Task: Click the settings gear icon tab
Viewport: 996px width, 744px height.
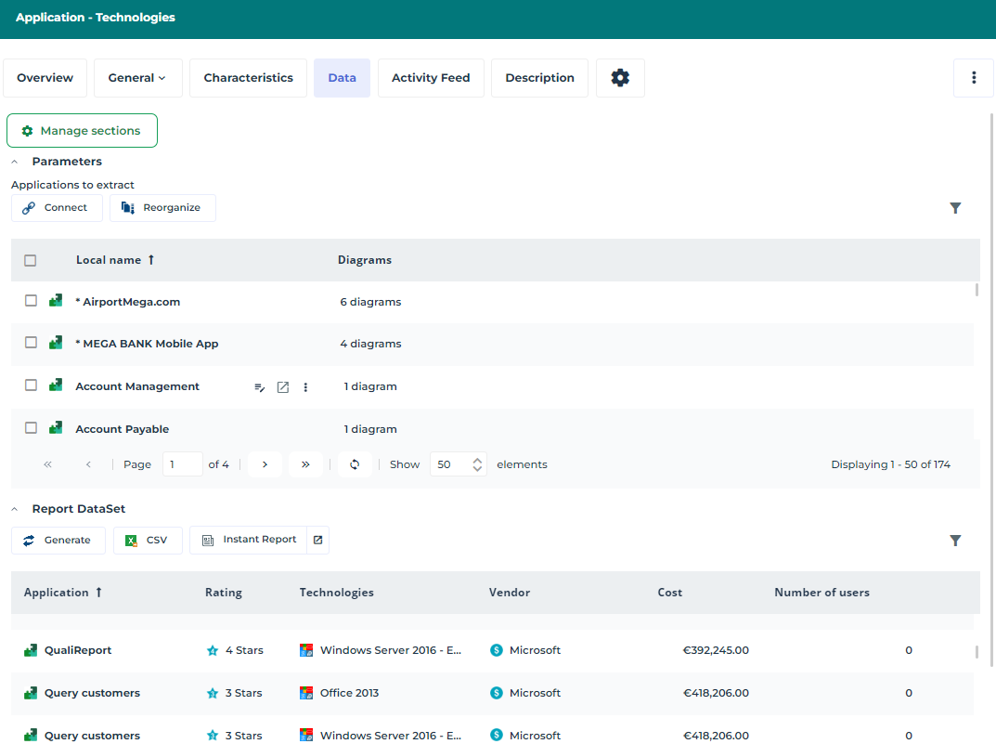Action: (620, 78)
